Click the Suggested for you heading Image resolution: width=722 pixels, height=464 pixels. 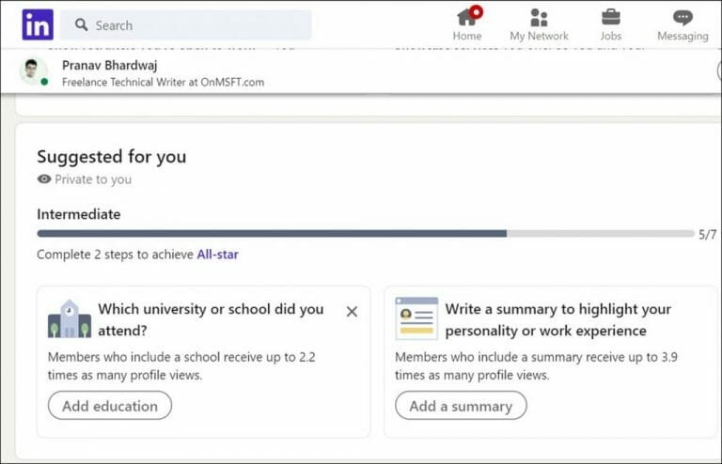(x=111, y=157)
